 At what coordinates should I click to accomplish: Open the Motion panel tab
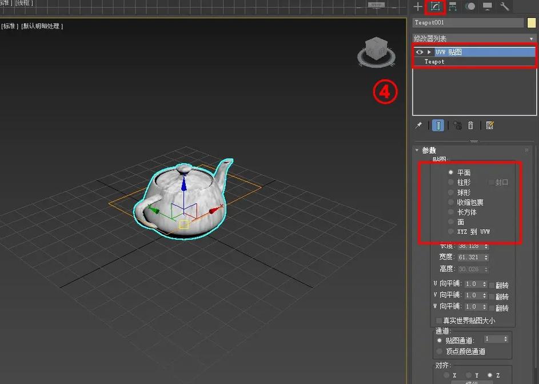coord(470,7)
